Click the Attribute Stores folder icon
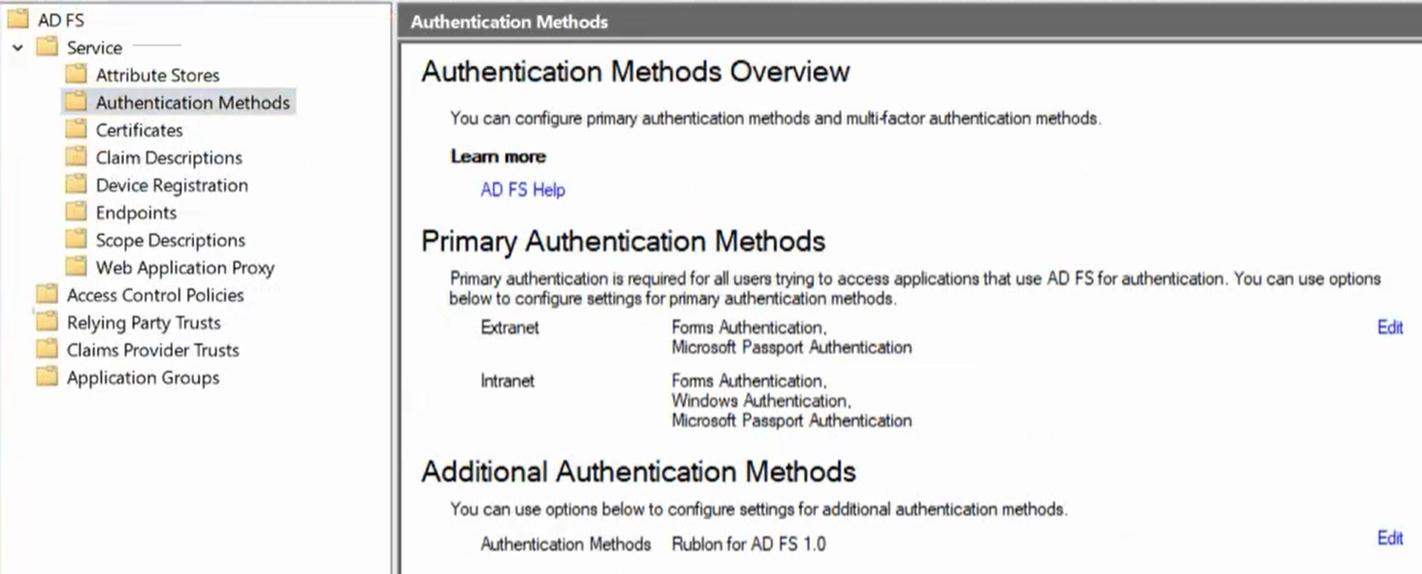This screenshot has width=1422, height=574. pos(76,74)
